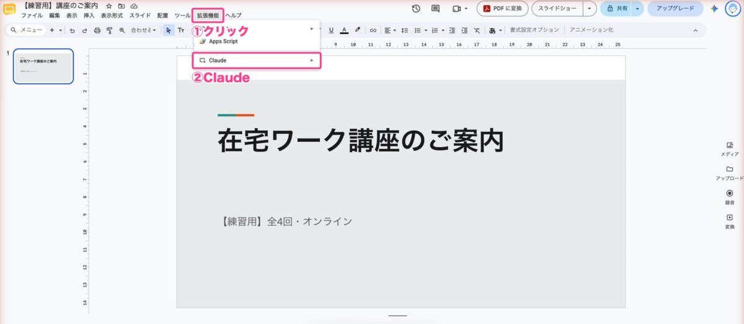Screen dimensions: 744x324
Task: Open the comments history icon
Action: 435,9
